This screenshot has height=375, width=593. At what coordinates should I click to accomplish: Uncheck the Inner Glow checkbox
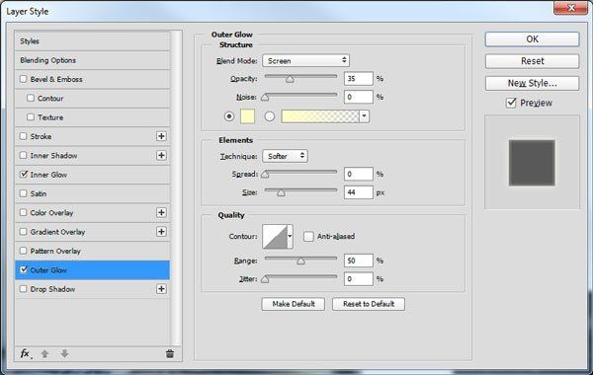pos(24,175)
